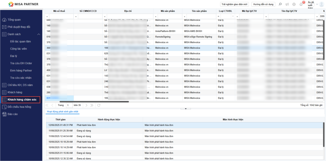326x161 pixels.
Task: Click the megaphone announcements icon
Action: 287,4
